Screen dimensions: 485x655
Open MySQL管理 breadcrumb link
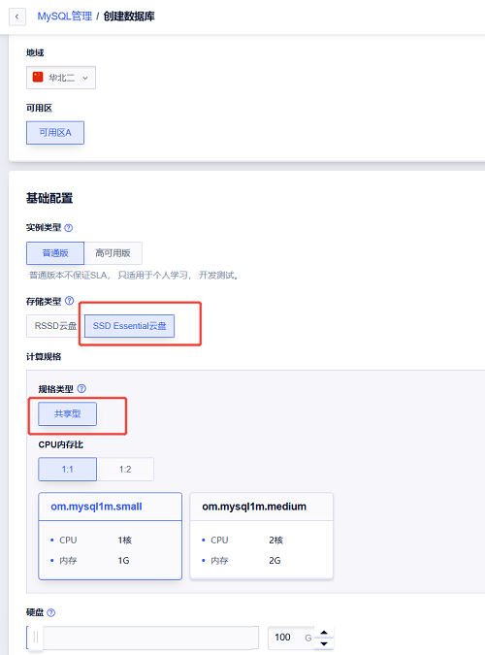[x=65, y=16]
